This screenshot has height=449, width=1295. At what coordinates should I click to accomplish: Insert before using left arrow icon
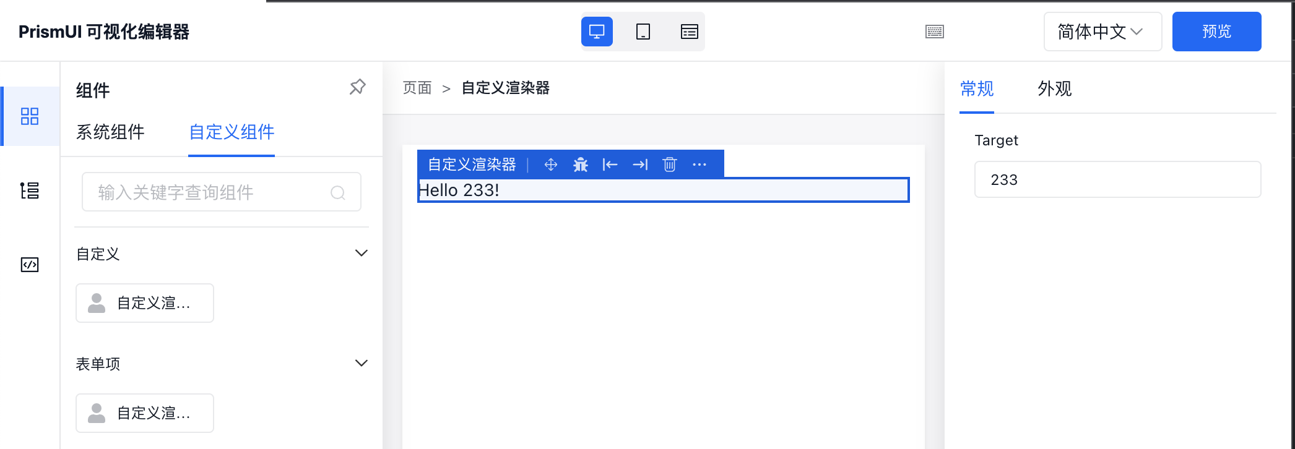[x=610, y=165]
